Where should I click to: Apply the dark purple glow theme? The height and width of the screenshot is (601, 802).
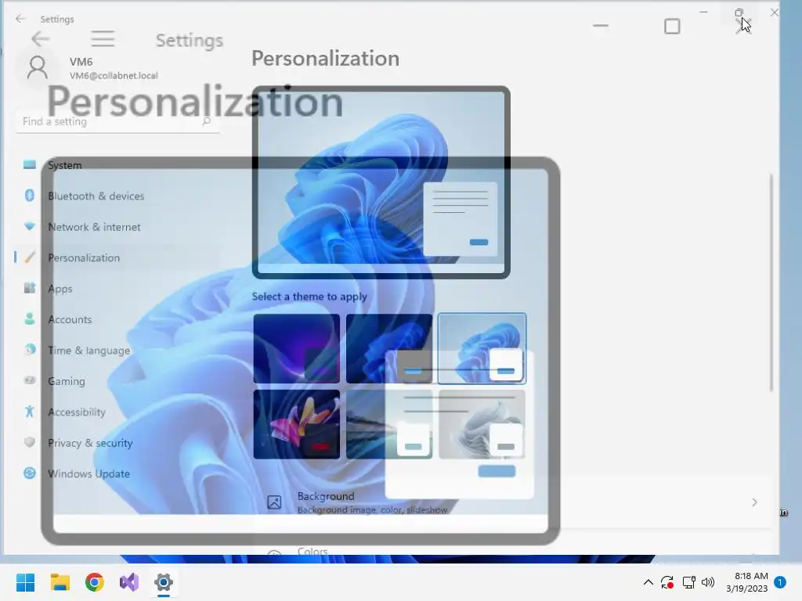pyautogui.click(x=297, y=348)
